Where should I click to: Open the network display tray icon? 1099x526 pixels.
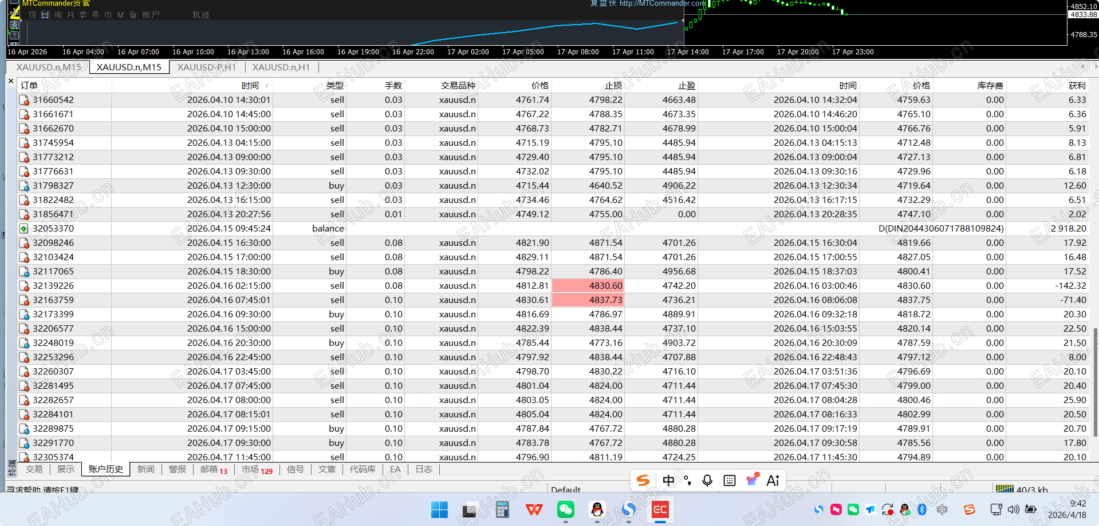996,509
